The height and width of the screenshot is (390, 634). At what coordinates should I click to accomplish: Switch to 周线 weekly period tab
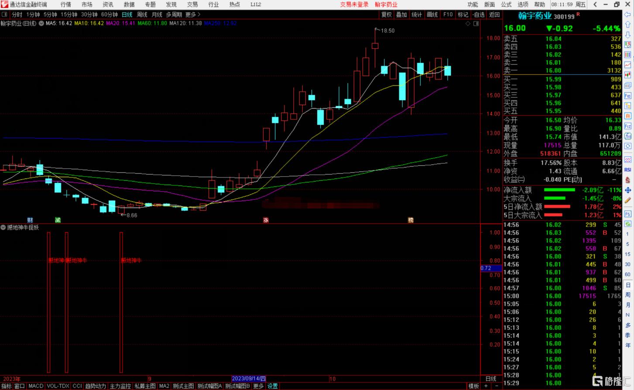click(142, 14)
